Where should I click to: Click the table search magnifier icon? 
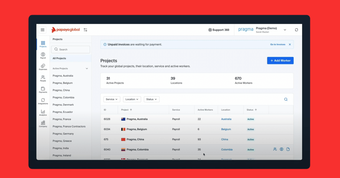[x=286, y=99]
